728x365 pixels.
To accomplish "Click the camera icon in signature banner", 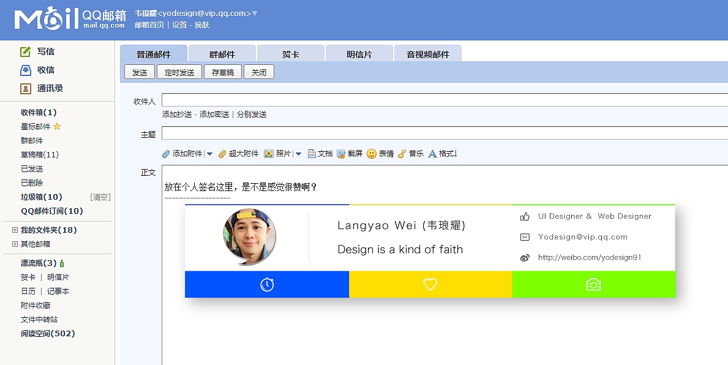I will tap(594, 284).
